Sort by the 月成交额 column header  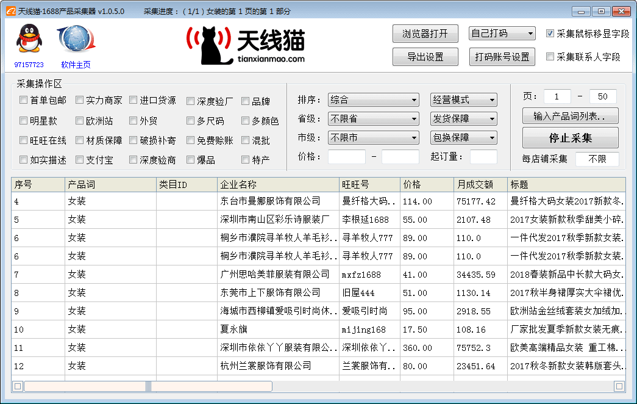click(480, 185)
